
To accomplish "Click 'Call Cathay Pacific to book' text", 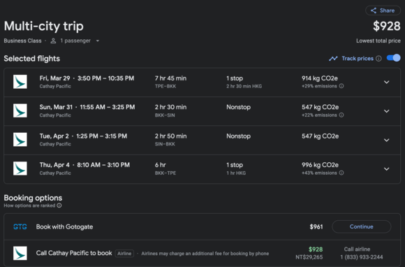I will click(74, 253).
